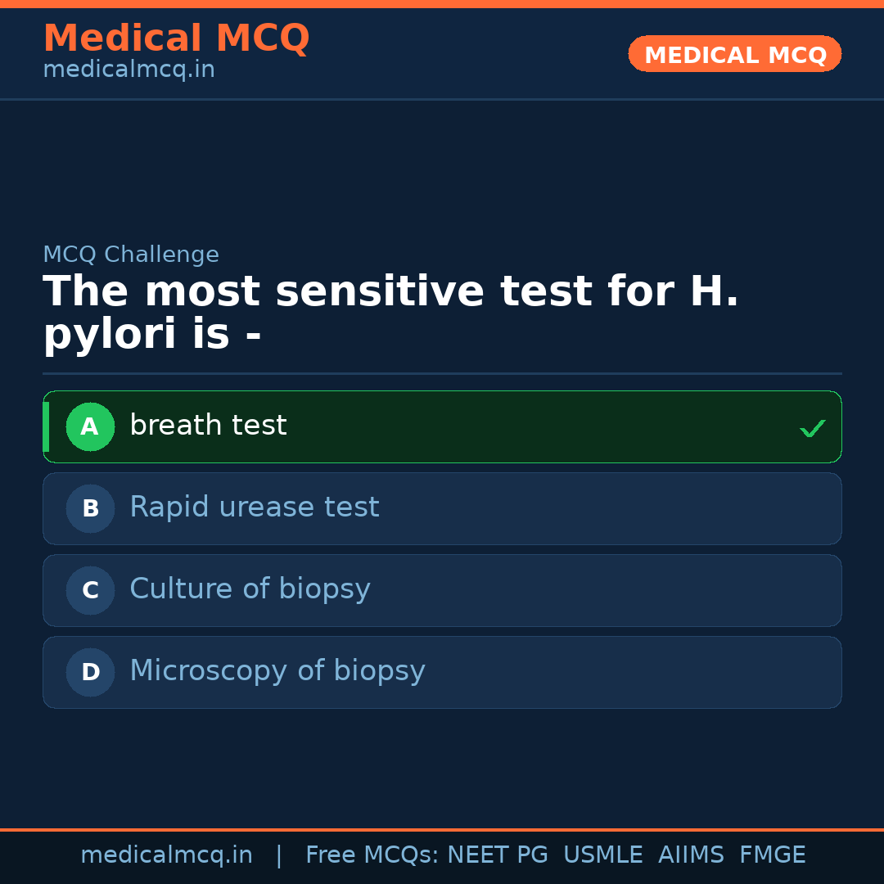Select the "Microscopy of biopsy" answer text
The height and width of the screenshot is (884, 884).
[277, 671]
